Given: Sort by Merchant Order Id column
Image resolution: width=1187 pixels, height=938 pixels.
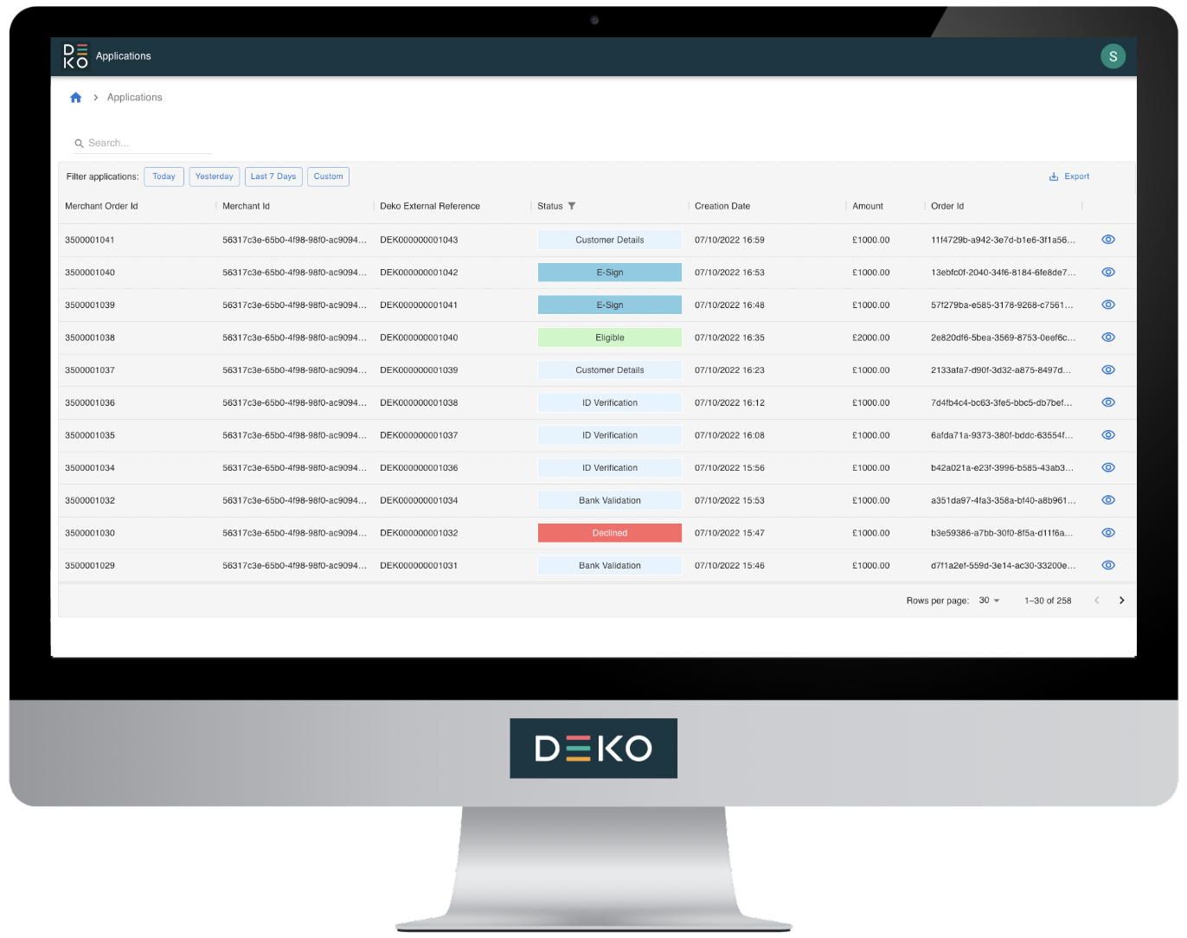Looking at the screenshot, I should coord(101,207).
